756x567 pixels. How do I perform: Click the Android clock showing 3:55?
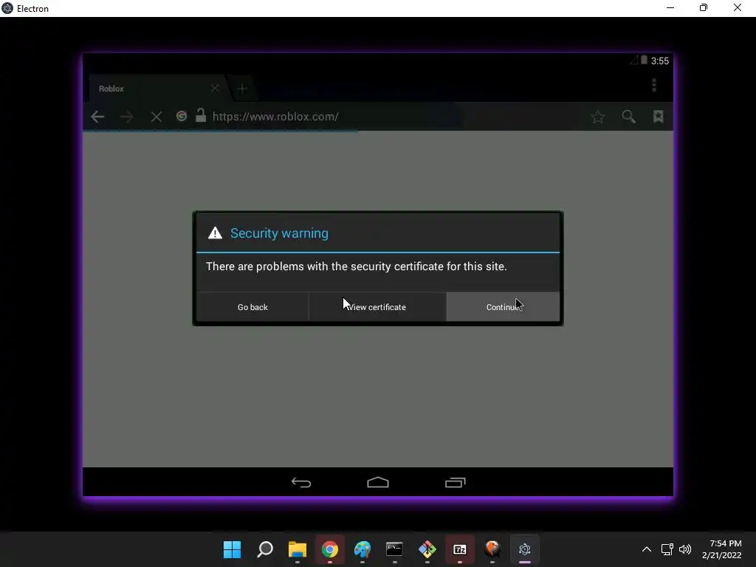(659, 61)
